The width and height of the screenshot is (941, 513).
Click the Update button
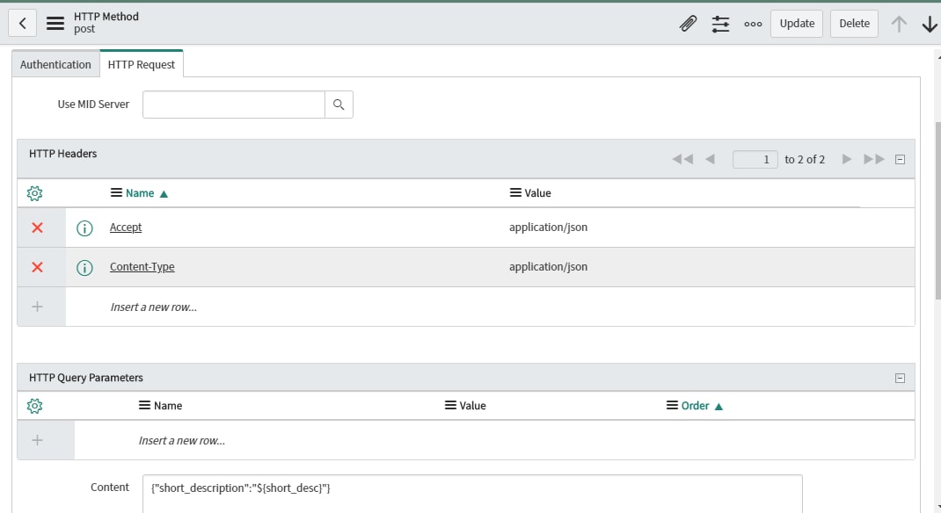click(x=795, y=24)
